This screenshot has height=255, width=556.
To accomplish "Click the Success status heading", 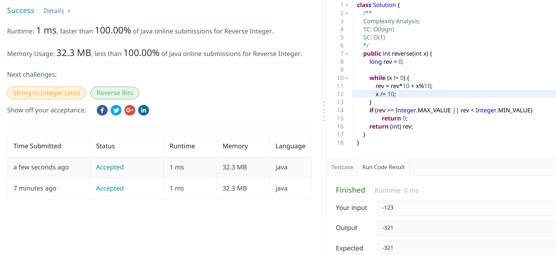I will click(x=20, y=11).
